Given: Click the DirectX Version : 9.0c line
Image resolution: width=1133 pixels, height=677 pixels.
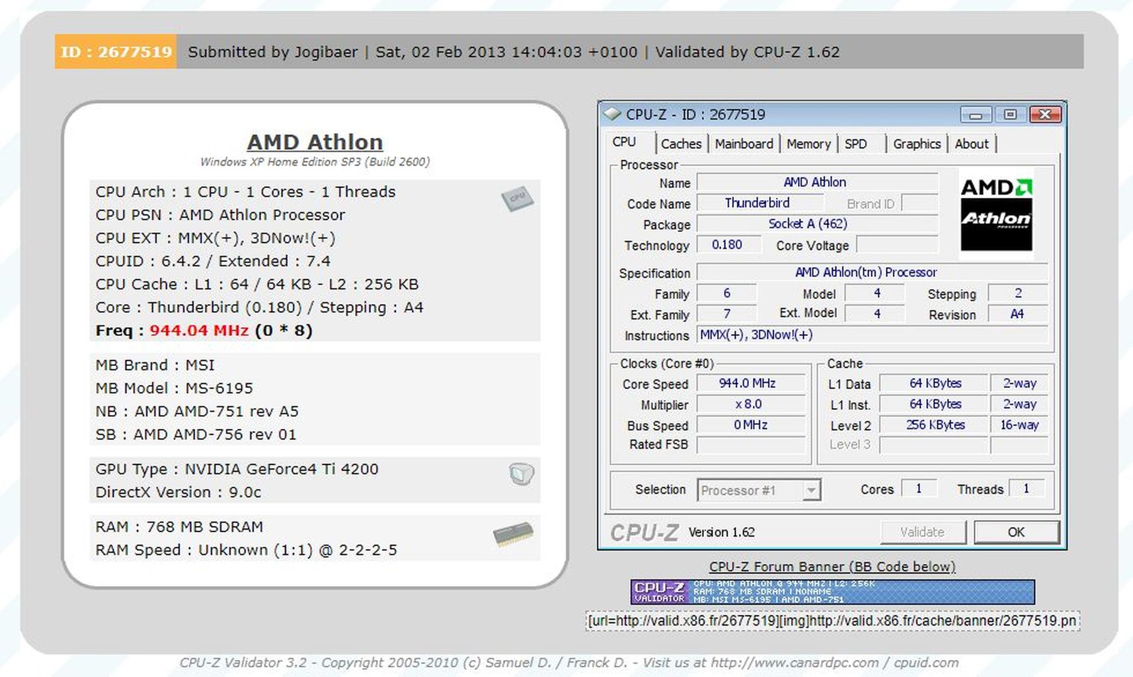Looking at the screenshot, I should (178, 492).
